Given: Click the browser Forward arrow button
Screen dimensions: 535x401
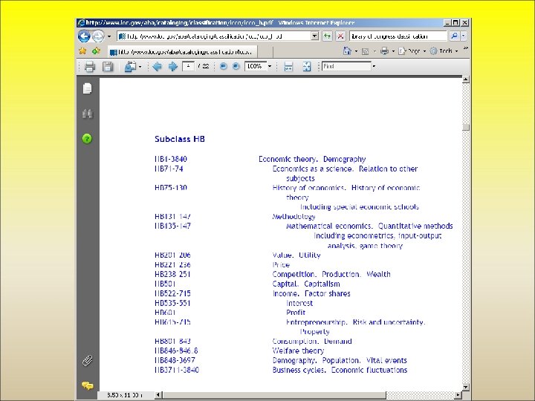Looking at the screenshot, I should coord(98,36).
